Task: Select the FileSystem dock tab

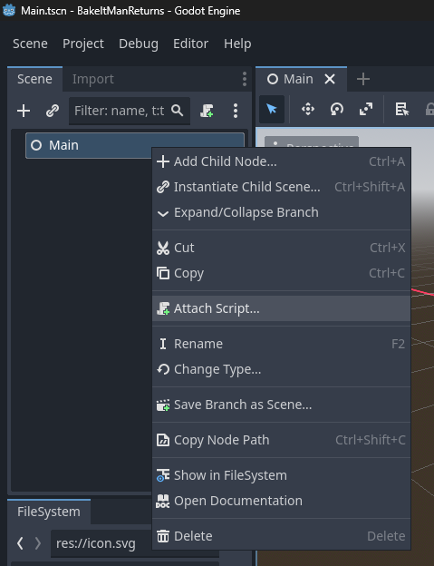Action: (49, 512)
